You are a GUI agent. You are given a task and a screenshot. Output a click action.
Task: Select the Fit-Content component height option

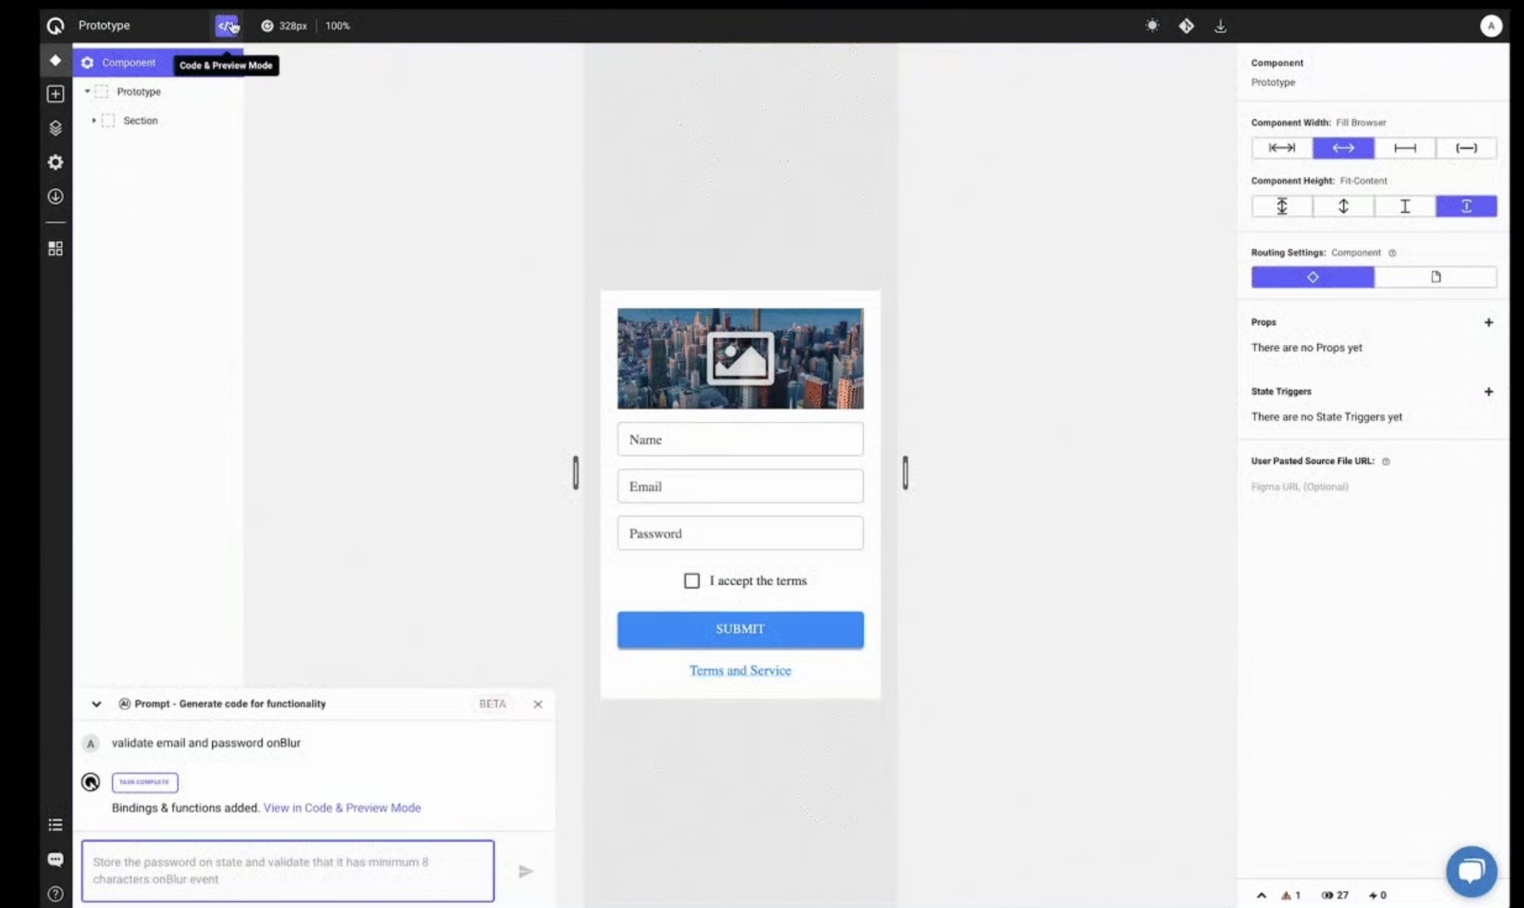tap(1466, 206)
